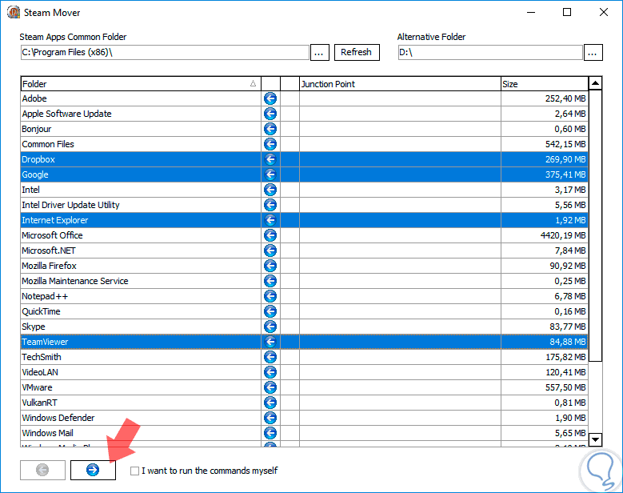Click the blue arrow icon beside Common Files
623x493 pixels.
coord(270,144)
